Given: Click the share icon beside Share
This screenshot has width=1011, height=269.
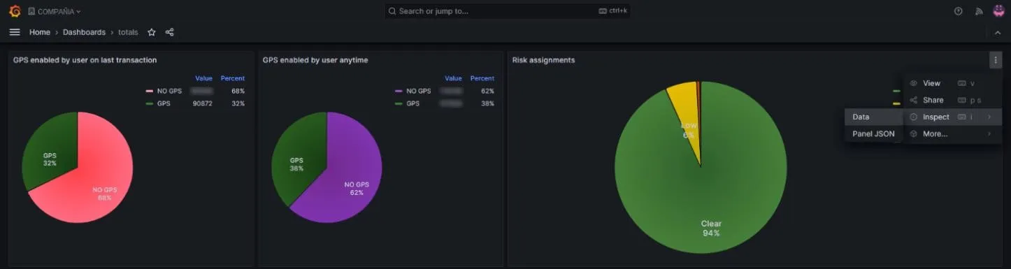Looking at the screenshot, I should (x=913, y=100).
